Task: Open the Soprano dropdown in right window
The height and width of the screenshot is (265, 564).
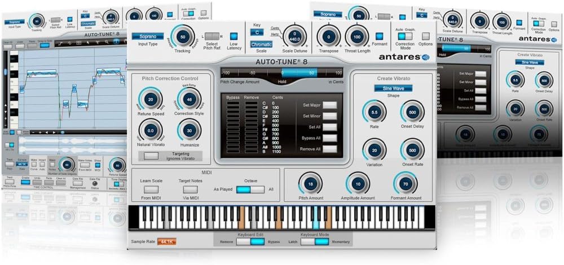Action: tap(328, 14)
